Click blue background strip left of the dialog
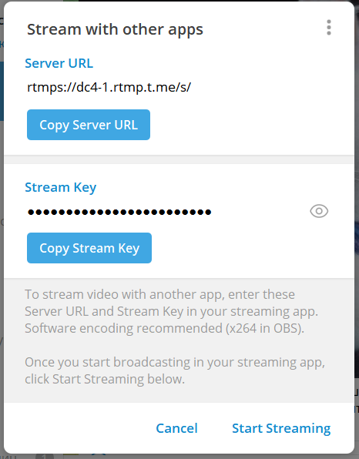359x459 pixels. click(x=2, y=91)
